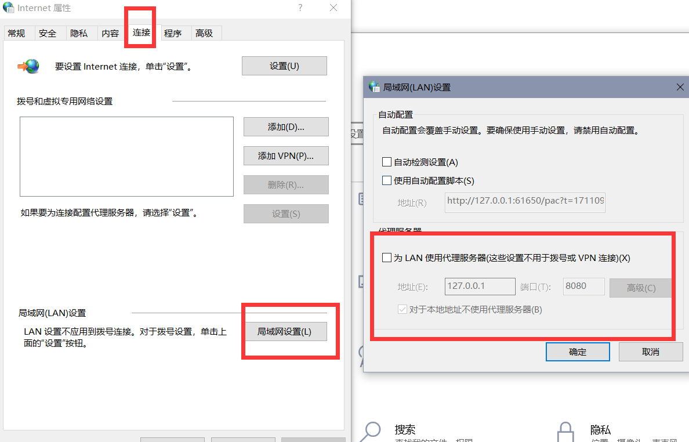Click the proxy 地址(E) field showing 127.0.0.1
Screen dimensions: 689x442
480,287
